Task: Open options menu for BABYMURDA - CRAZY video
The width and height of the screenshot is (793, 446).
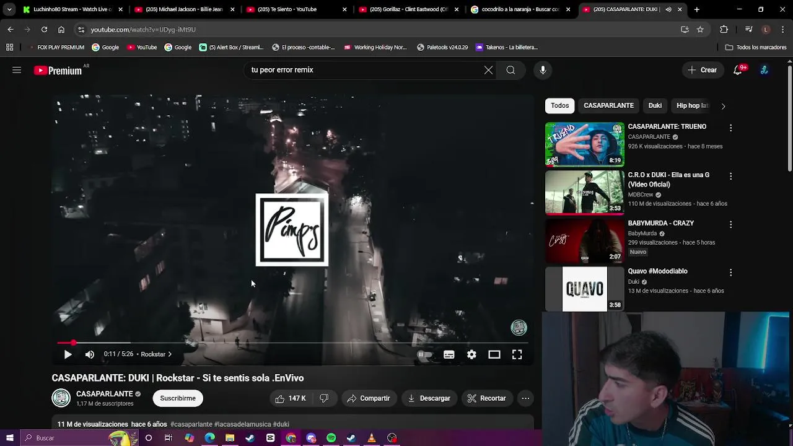Action: (730, 224)
